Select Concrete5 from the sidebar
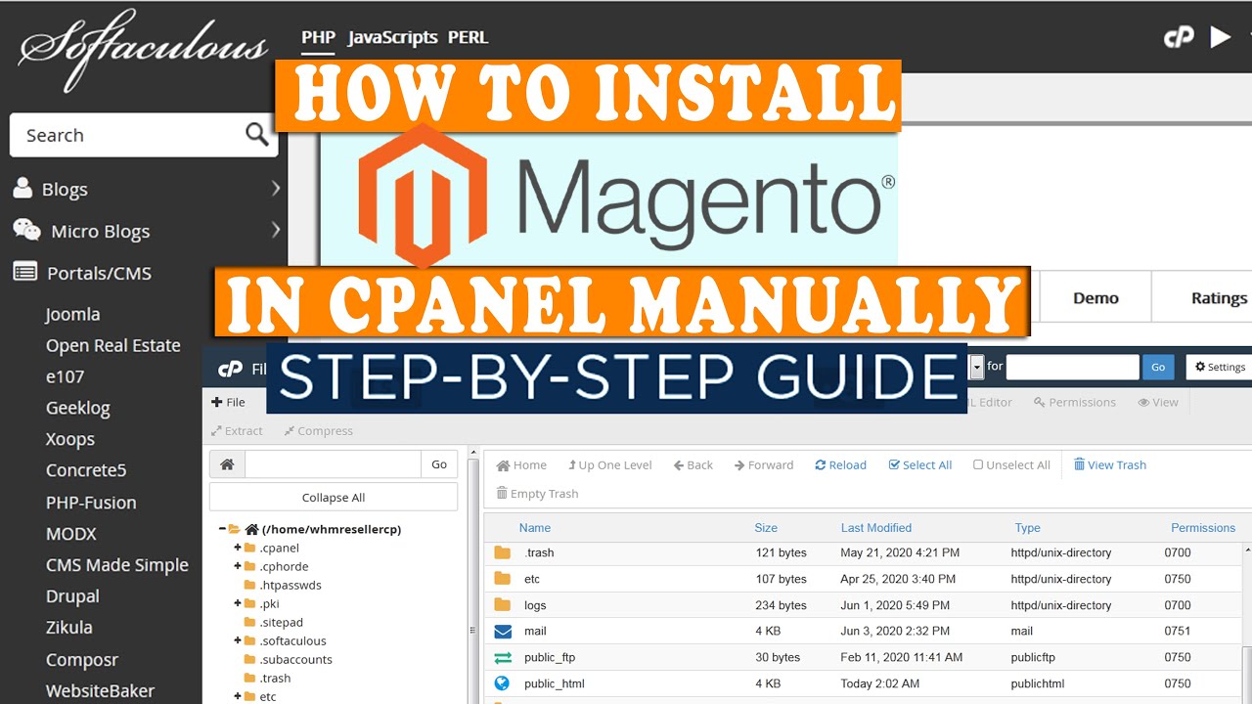This screenshot has height=704, width=1252. click(86, 470)
